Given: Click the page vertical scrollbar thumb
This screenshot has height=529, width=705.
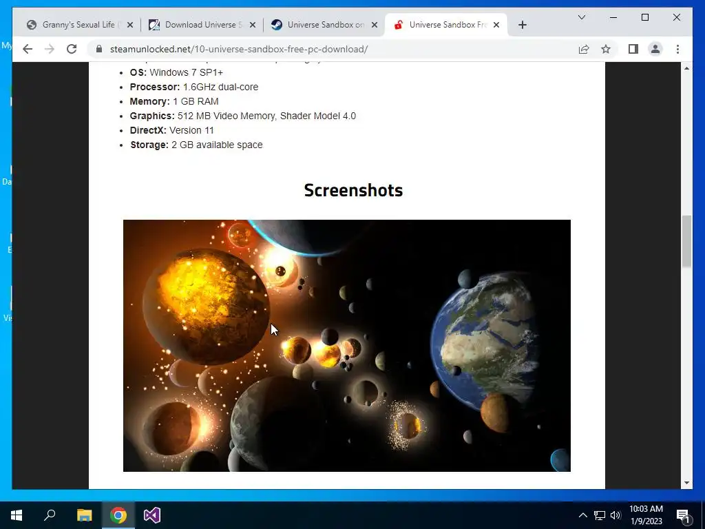Looking at the screenshot, I should coord(686,242).
